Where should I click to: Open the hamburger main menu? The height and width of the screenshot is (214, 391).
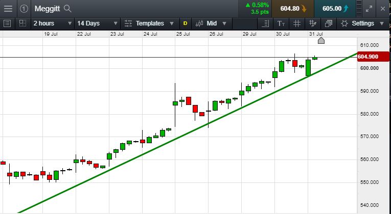click(8, 8)
